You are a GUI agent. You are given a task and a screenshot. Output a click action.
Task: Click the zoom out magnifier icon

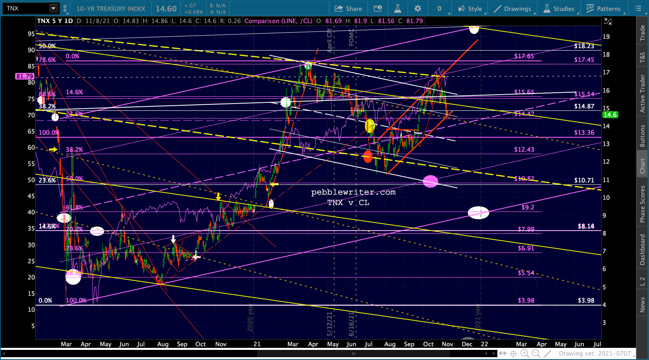(536, 353)
